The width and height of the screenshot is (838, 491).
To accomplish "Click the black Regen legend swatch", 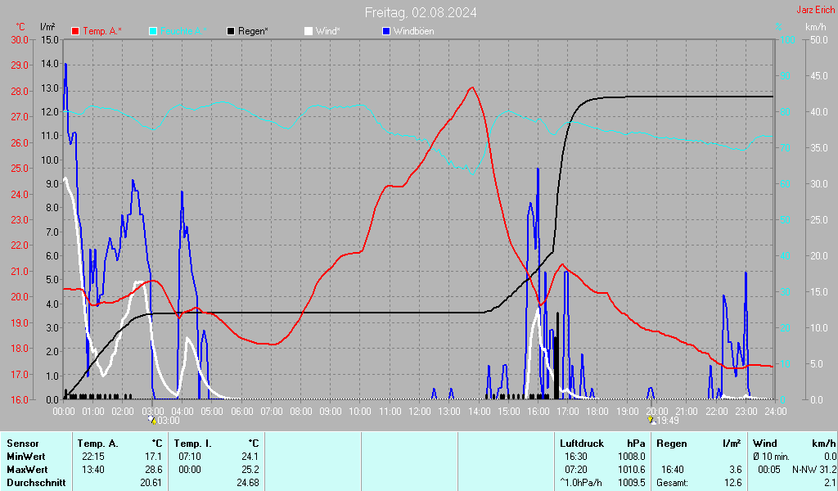I will (x=231, y=32).
